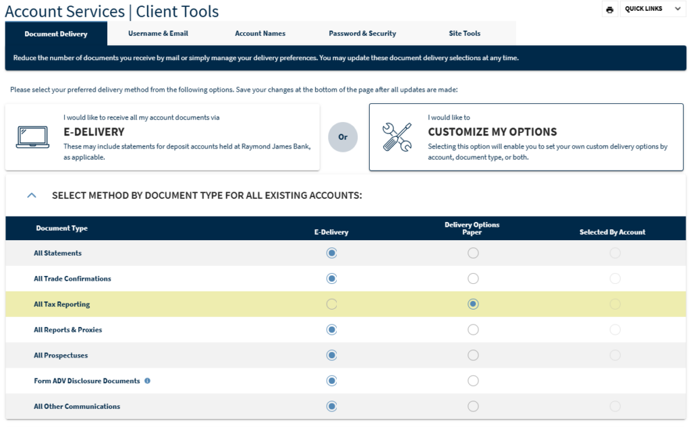Select E-Delivery for Form ADV Disclosure Documents
Screen dimensions: 691x427
tap(332, 380)
